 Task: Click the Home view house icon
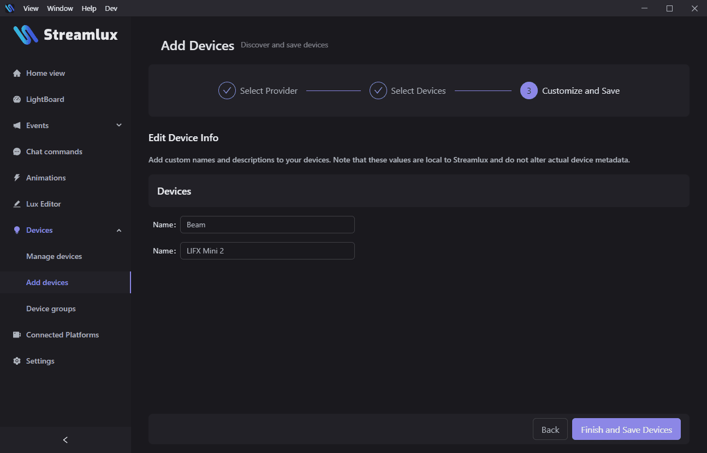[16, 74]
